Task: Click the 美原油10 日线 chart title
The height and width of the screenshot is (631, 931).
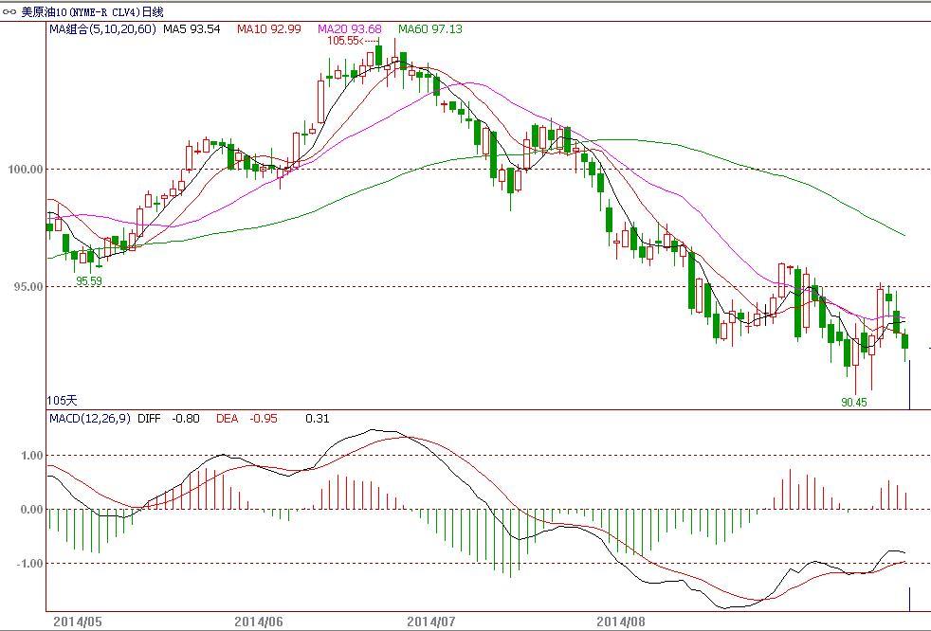Action: 92,11
